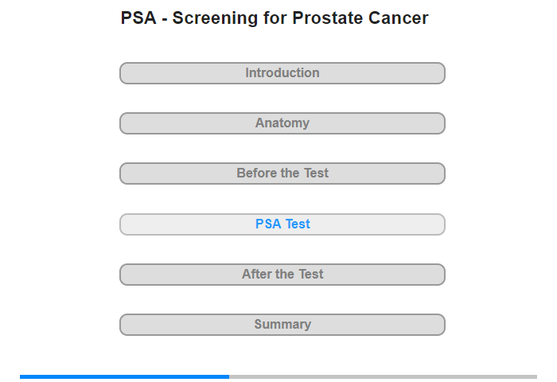Image resolution: width=557 pixels, height=382 pixels.
Task: Click the blue PSA Test label
Action: 282,224
